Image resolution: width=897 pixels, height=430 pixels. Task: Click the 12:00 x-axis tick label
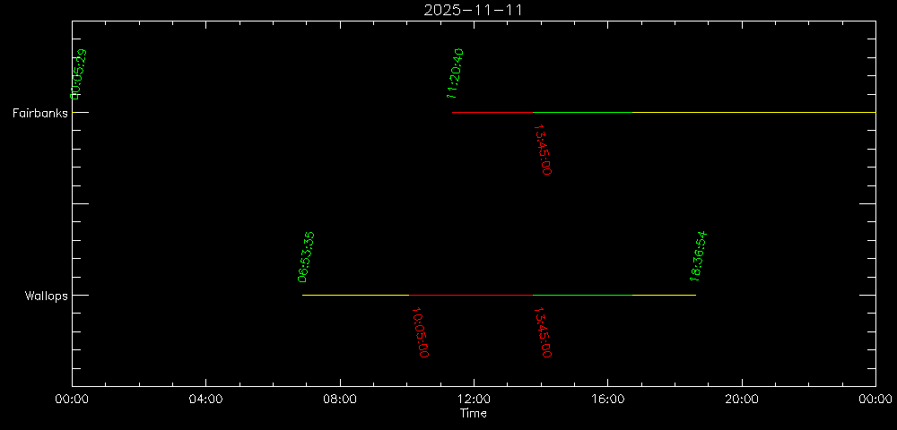pyautogui.click(x=473, y=400)
